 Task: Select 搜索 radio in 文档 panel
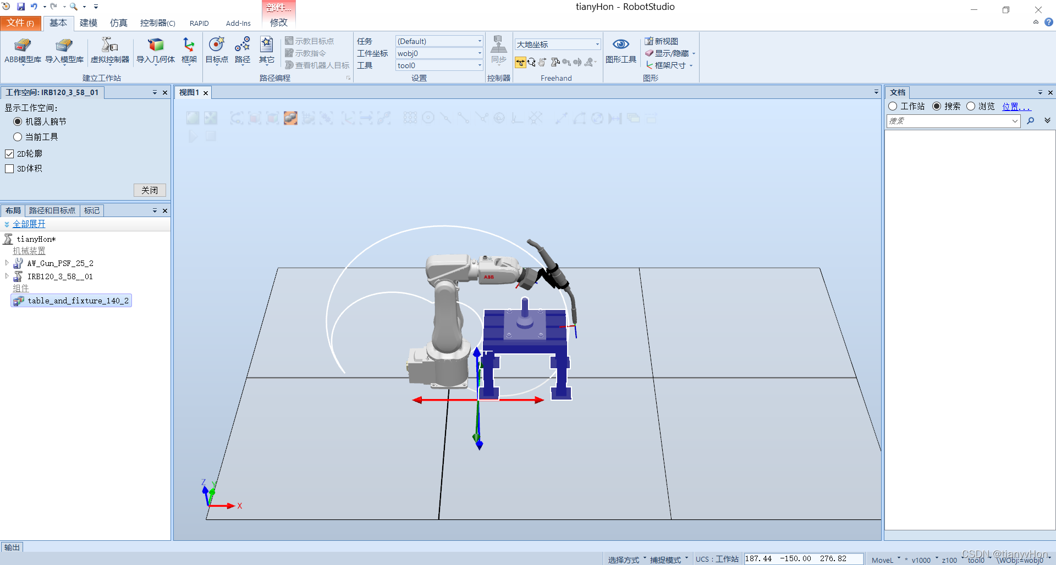pos(937,106)
